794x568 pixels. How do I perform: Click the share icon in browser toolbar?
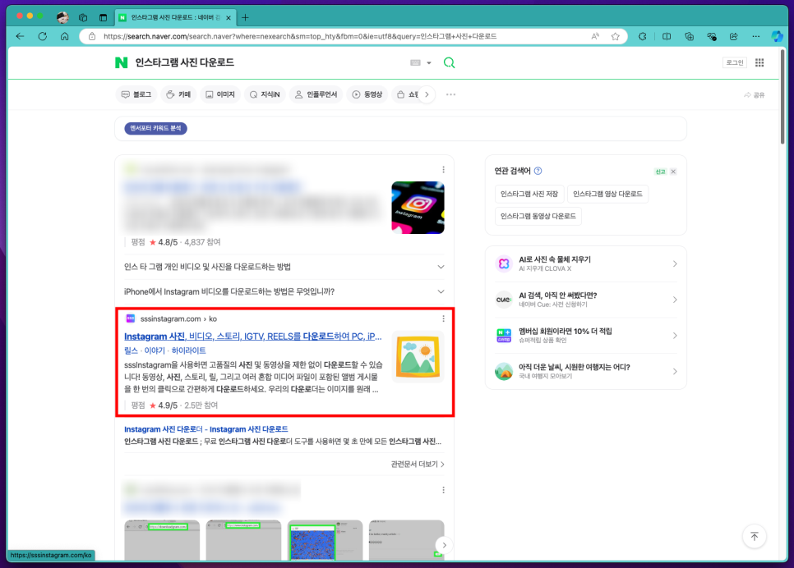point(734,36)
